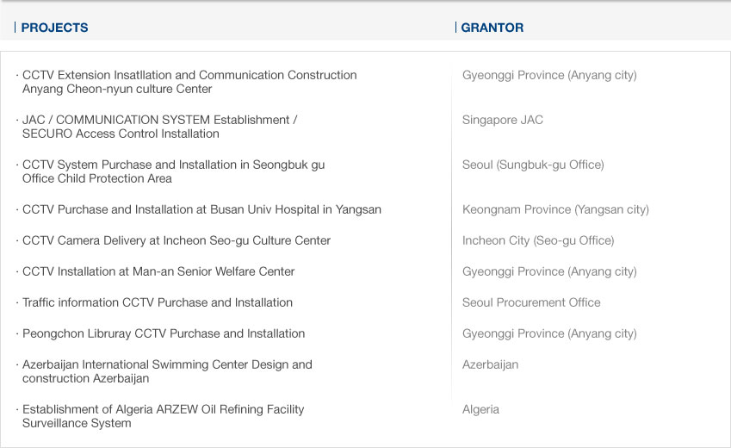Select Azerbaijan International Swimming Center project
The width and height of the screenshot is (731, 448).
[x=167, y=371]
